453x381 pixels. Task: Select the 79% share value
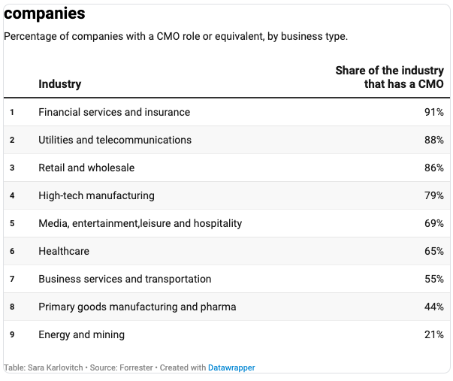click(433, 195)
